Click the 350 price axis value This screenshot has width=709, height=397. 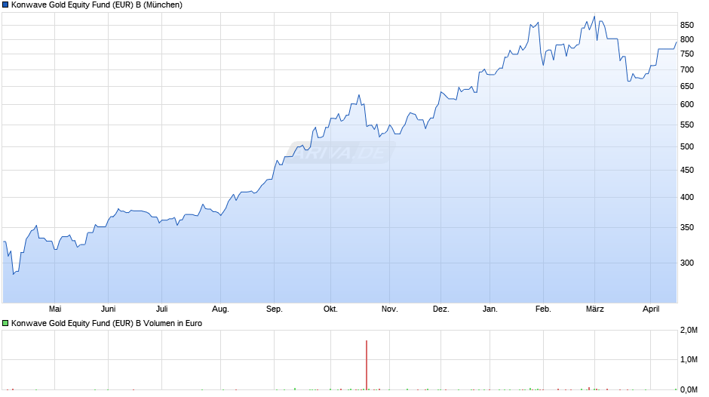(687, 228)
